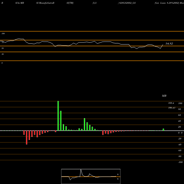Click the 'SI & MR' header text
The height and width of the screenshot is (184, 184).
(x=20, y=3)
